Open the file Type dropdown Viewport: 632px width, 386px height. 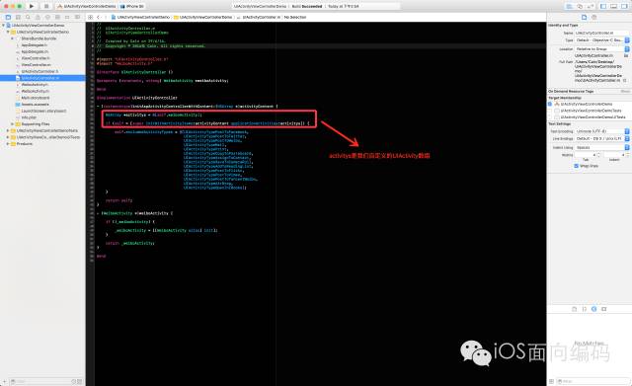[601, 40]
